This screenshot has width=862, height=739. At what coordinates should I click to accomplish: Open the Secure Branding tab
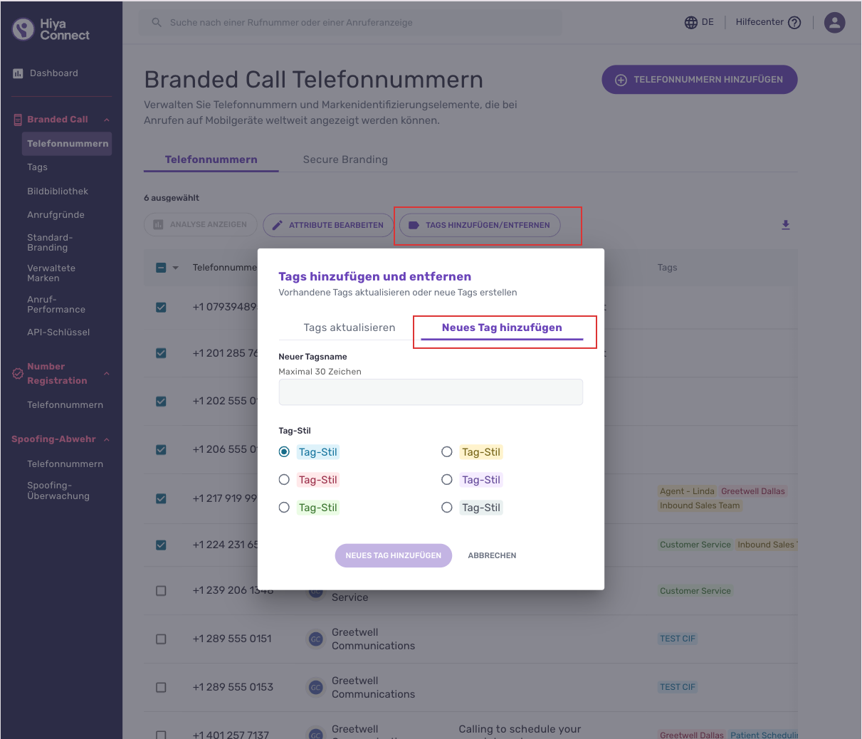pos(345,159)
